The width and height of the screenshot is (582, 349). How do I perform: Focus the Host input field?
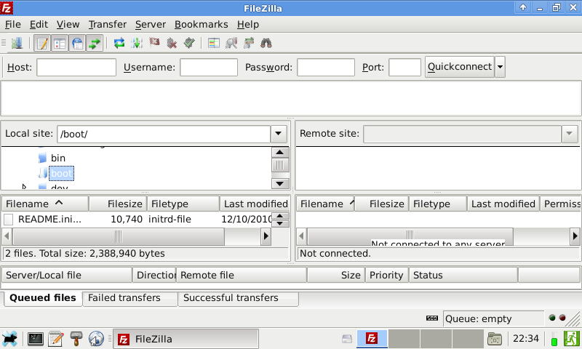(x=76, y=68)
